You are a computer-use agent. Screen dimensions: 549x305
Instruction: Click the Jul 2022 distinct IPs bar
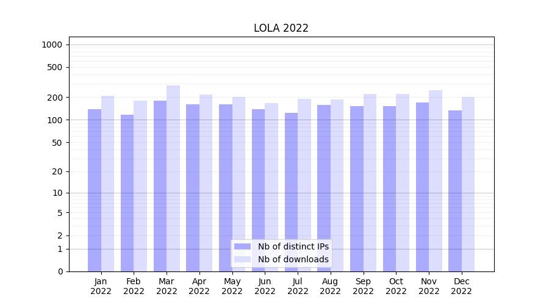291,192
